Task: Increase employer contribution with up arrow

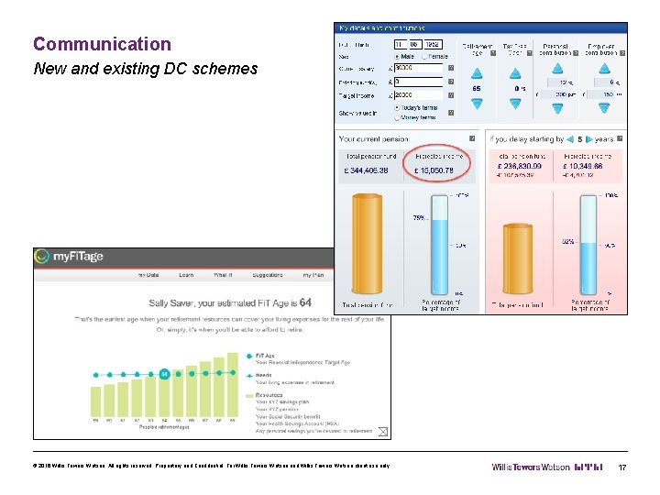Action: (x=604, y=68)
